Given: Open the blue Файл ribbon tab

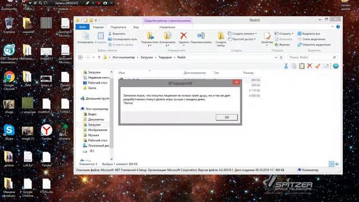Looking at the screenshot, I should point(82,27).
